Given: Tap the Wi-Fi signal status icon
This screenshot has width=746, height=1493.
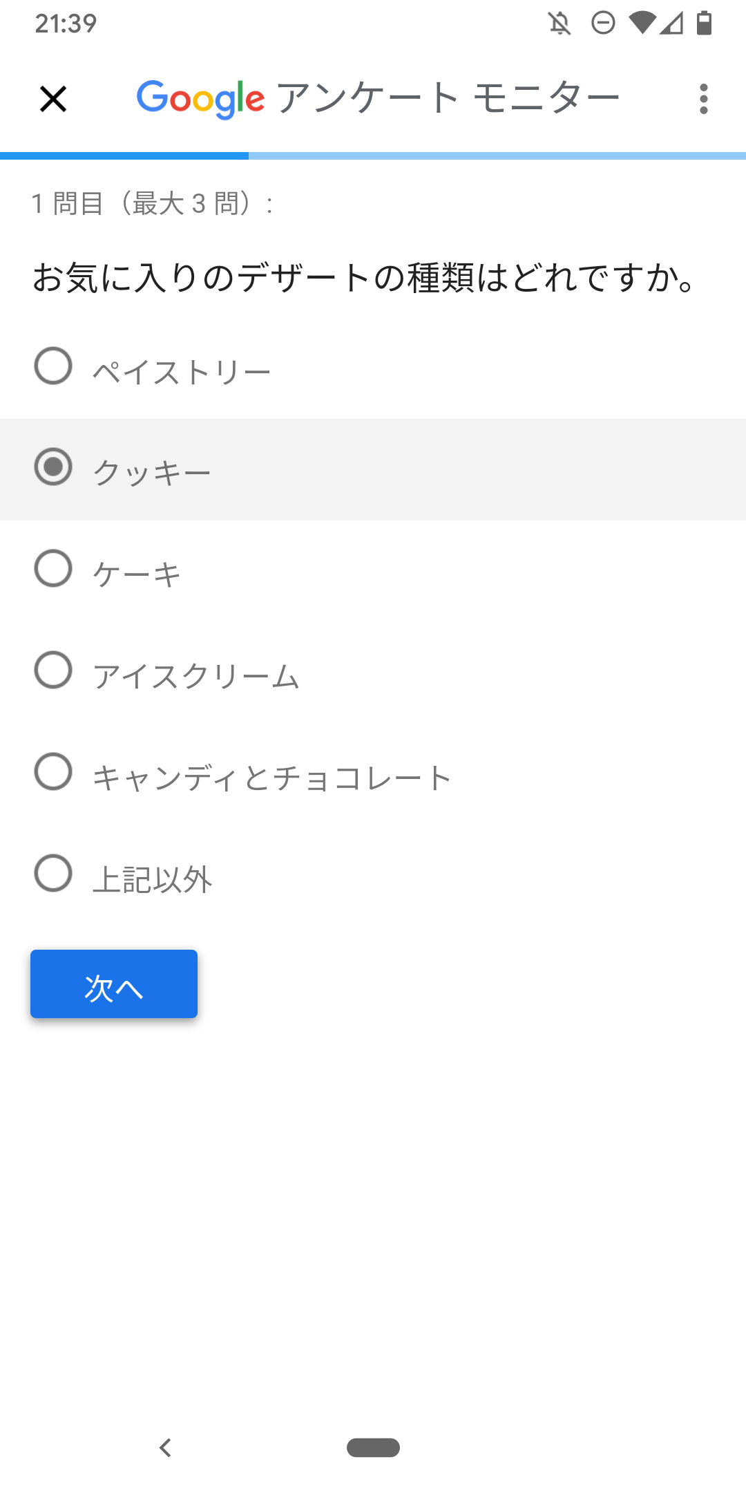Looking at the screenshot, I should (642, 24).
